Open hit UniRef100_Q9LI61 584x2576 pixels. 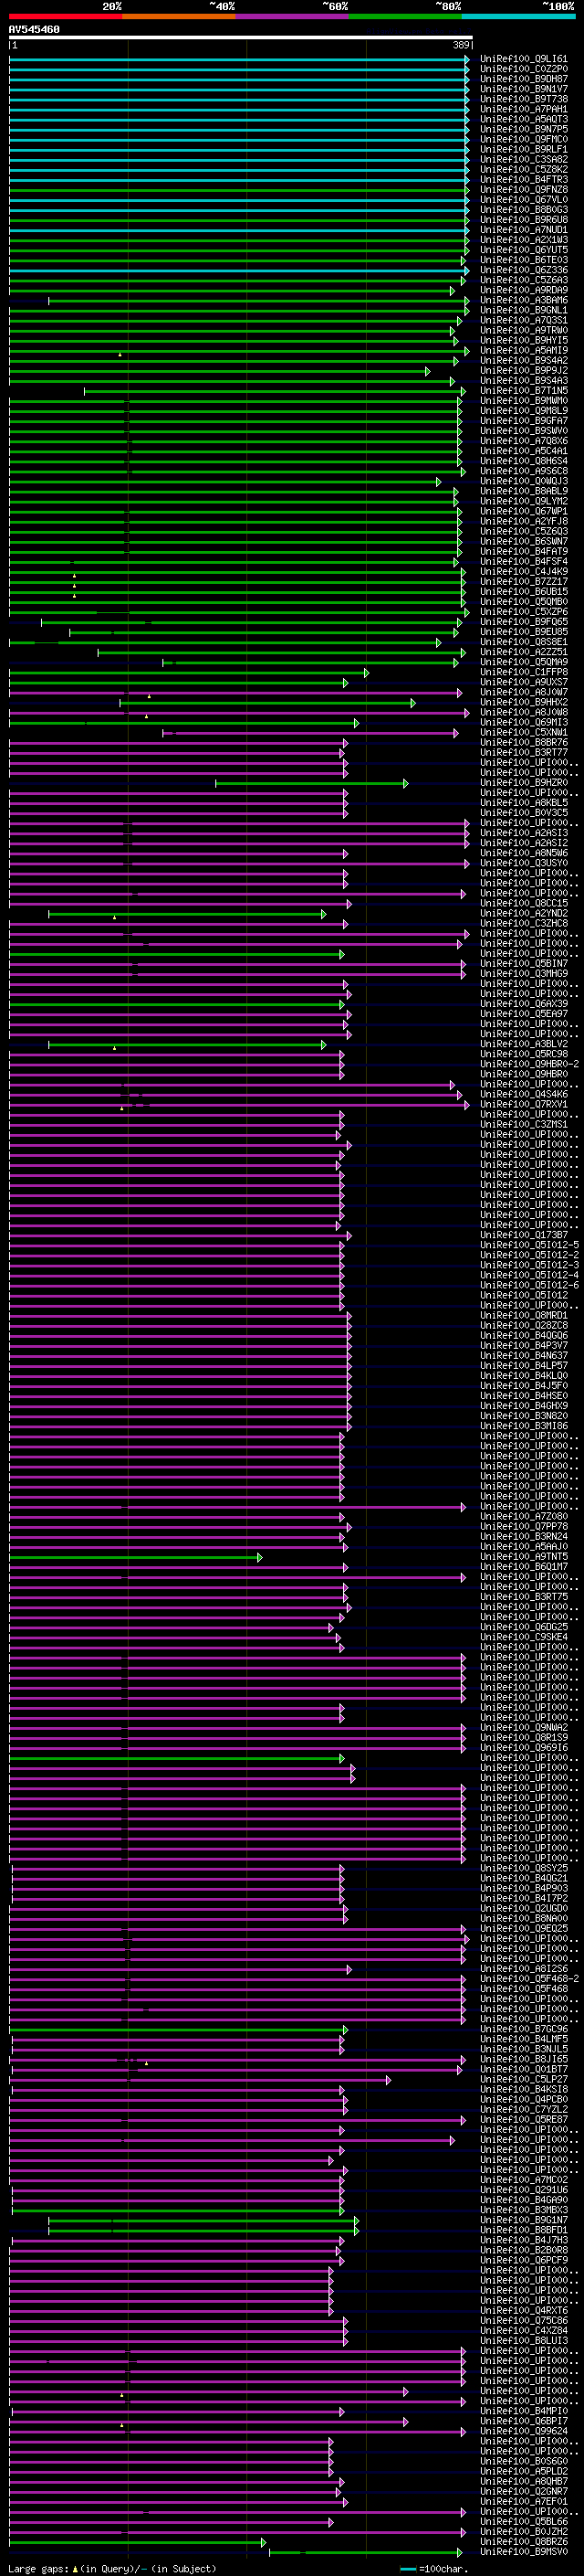click(524, 59)
